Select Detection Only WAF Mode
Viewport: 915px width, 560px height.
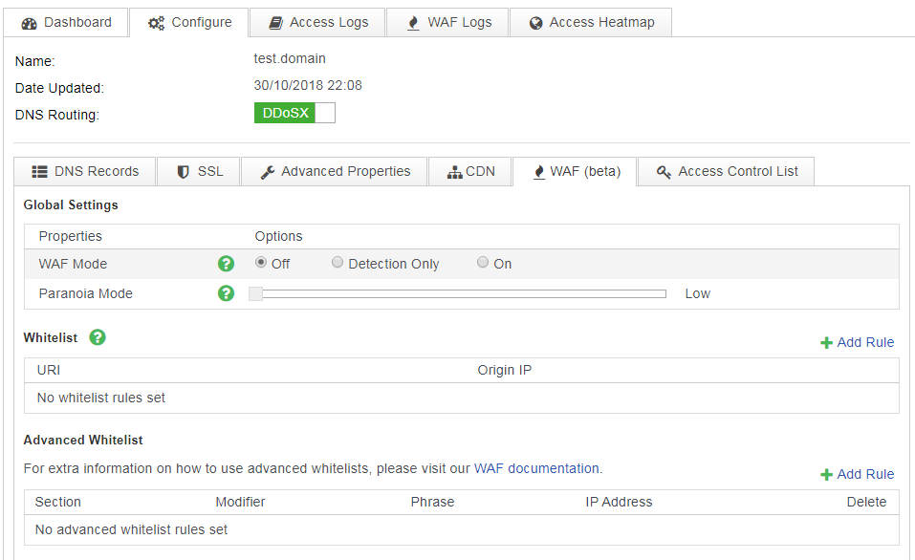coord(338,263)
